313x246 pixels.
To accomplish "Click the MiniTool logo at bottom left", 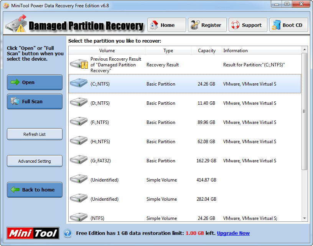I will [x=33, y=233].
